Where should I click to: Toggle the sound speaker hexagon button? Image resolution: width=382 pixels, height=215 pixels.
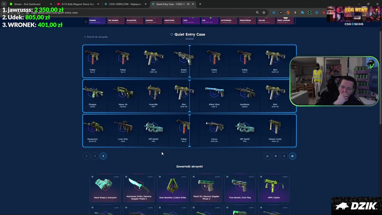click(x=292, y=156)
